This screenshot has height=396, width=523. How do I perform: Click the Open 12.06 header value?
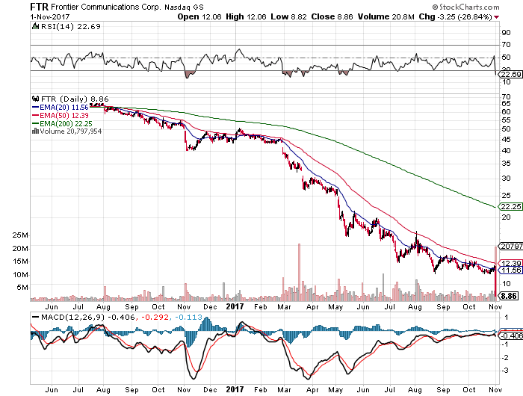coord(199,16)
